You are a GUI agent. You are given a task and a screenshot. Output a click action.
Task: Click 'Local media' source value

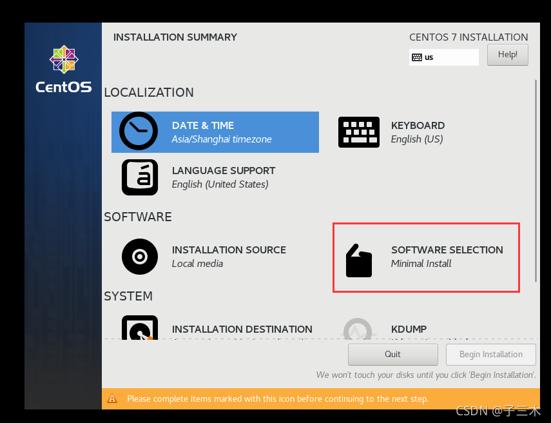tap(197, 264)
